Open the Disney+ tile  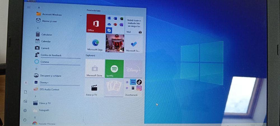(133, 69)
